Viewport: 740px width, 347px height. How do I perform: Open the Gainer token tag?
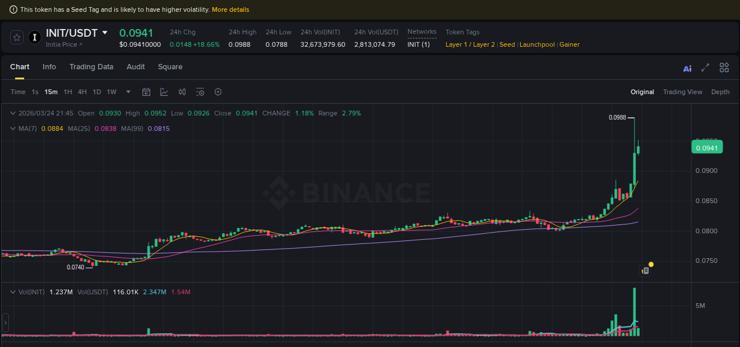coord(570,44)
